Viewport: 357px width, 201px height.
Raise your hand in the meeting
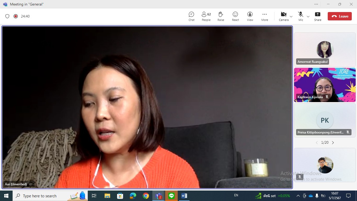221,16
